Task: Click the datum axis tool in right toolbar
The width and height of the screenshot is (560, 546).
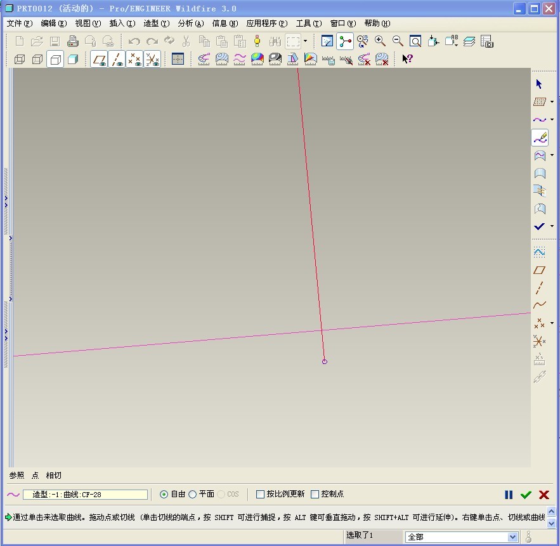Action: [539, 288]
